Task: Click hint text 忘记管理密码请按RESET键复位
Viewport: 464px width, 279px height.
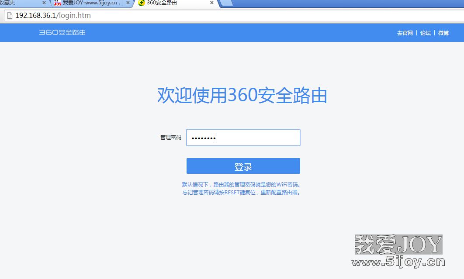Action: point(219,193)
